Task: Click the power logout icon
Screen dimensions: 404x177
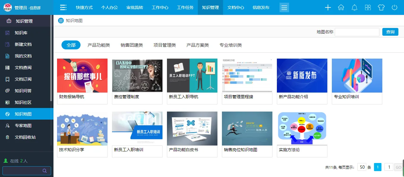Action: point(394,8)
